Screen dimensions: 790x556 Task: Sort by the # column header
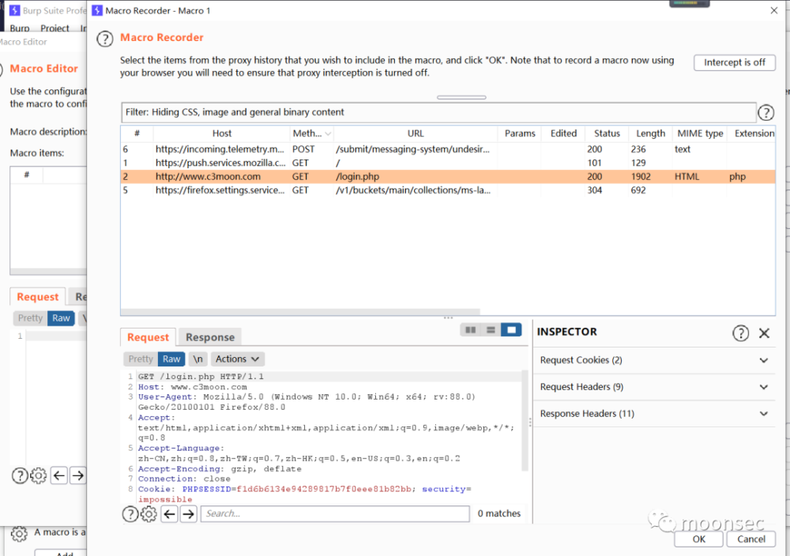[137, 133]
